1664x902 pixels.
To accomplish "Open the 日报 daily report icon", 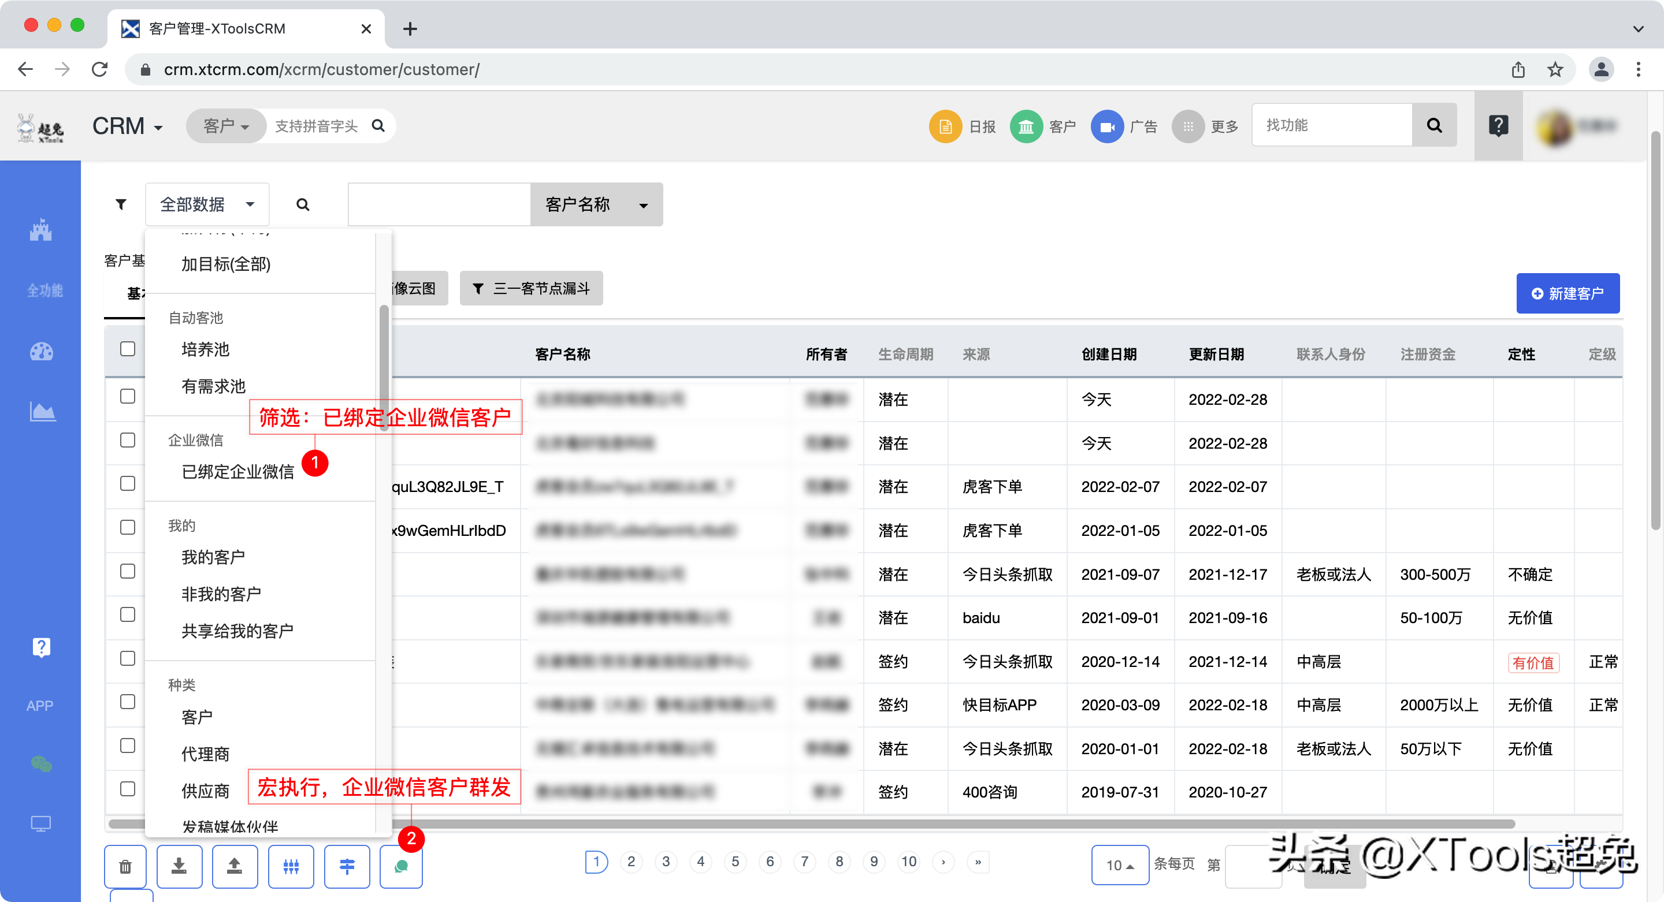I will click(x=945, y=126).
